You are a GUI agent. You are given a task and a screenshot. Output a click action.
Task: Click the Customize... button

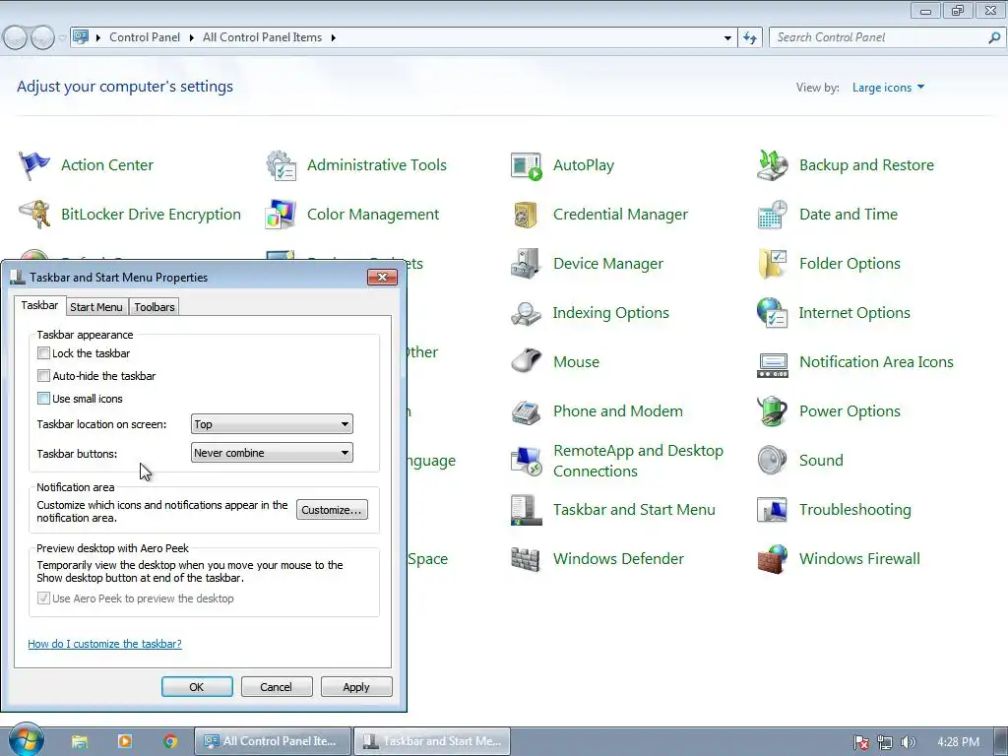(x=332, y=510)
